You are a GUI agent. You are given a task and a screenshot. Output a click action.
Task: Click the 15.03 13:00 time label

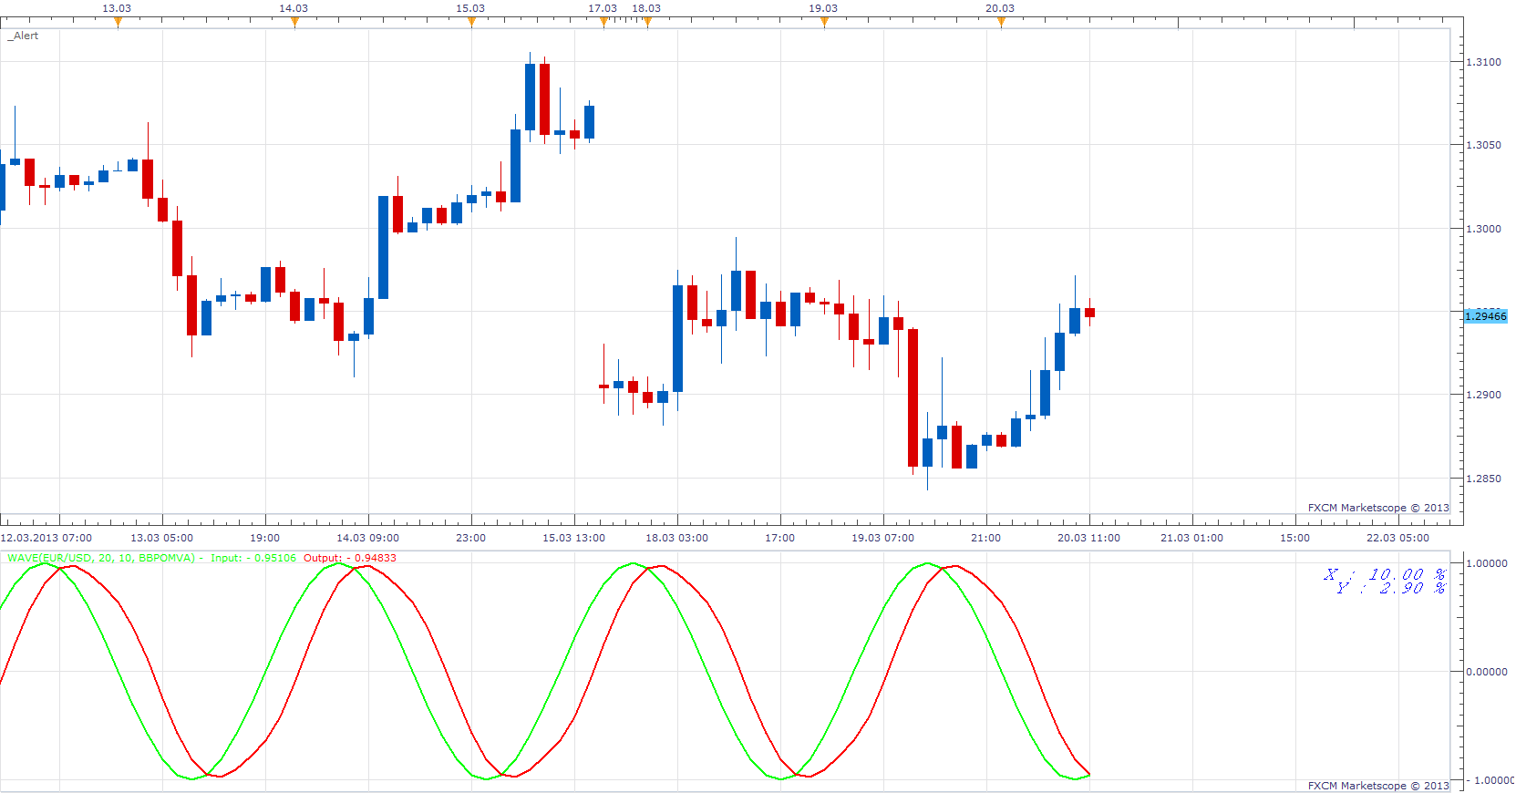[x=573, y=538]
